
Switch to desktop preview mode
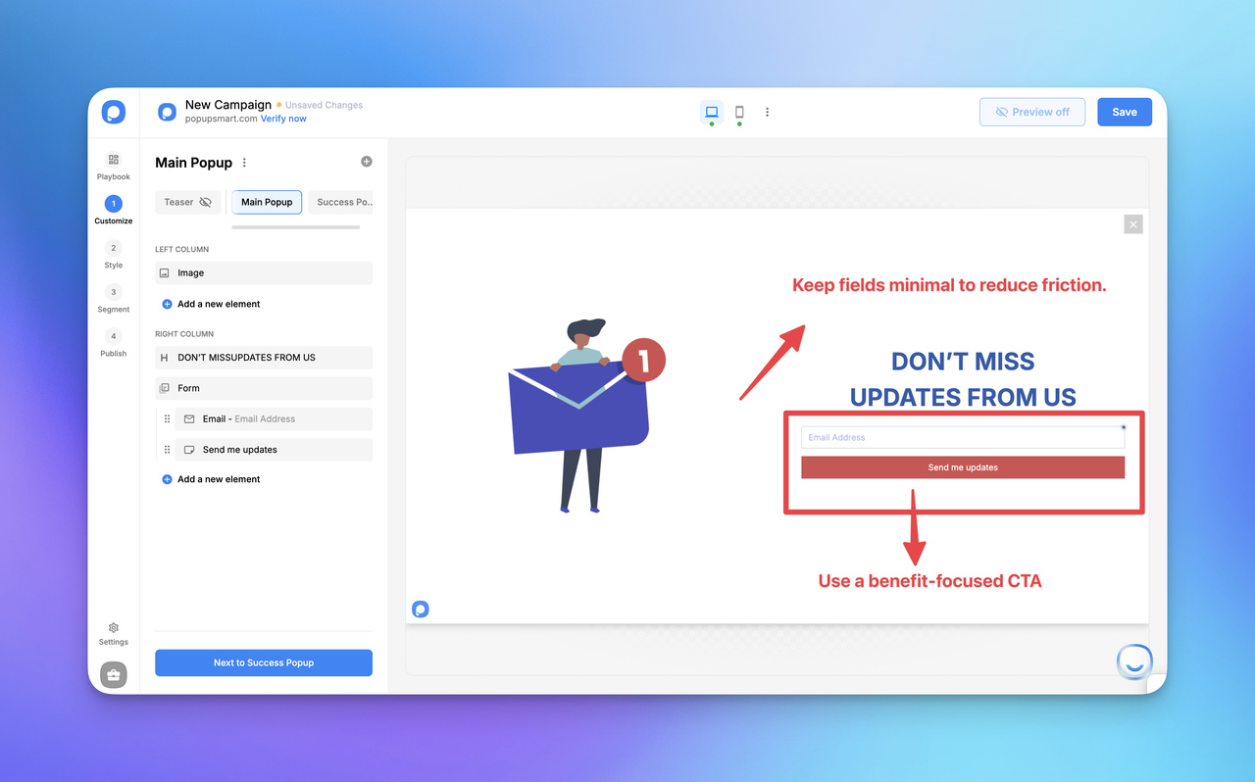click(711, 112)
